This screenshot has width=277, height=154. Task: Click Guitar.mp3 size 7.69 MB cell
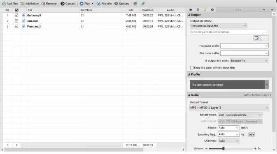click(131, 15)
